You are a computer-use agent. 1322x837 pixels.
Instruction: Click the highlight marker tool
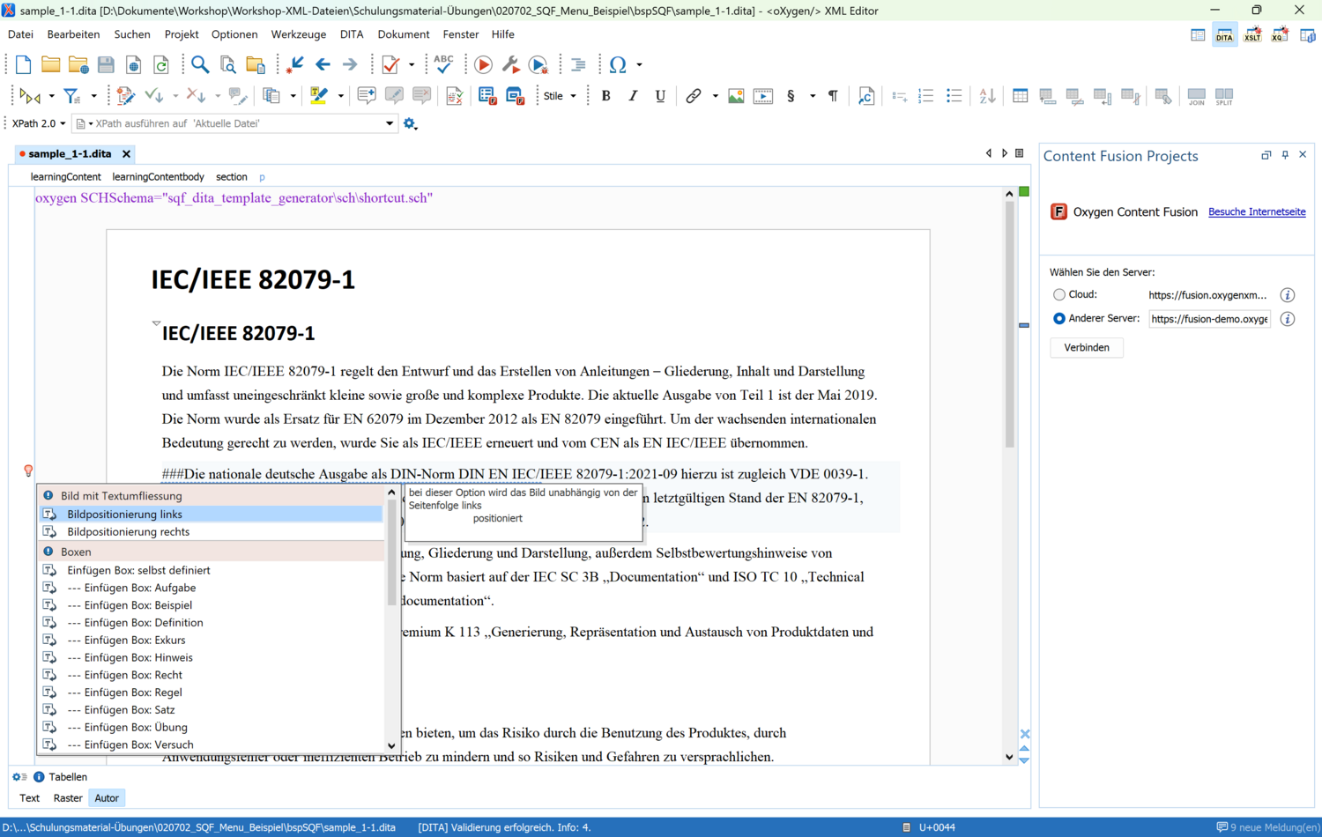[319, 95]
